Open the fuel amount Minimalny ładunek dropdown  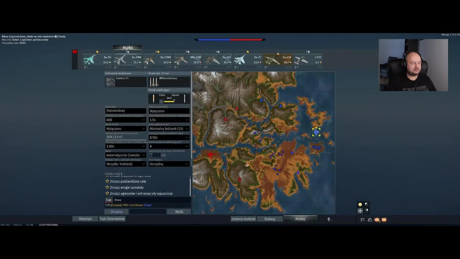click(169, 128)
